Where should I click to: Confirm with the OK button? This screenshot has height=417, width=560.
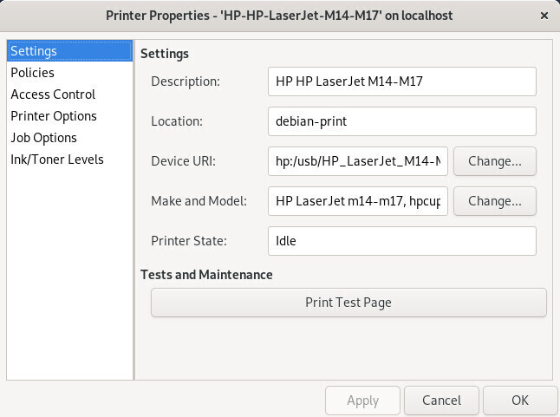tap(520, 401)
